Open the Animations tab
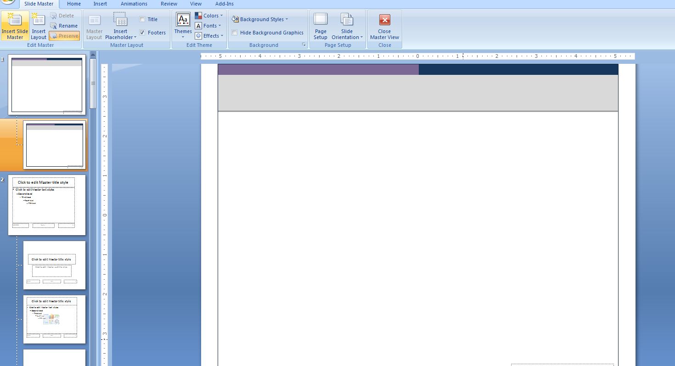The height and width of the screenshot is (366, 675). tap(134, 4)
